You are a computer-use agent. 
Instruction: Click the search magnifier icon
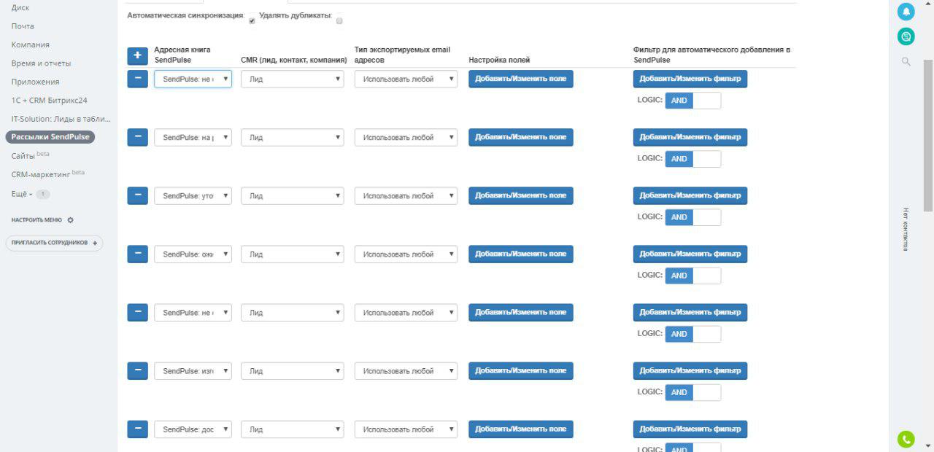pyautogui.click(x=906, y=62)
